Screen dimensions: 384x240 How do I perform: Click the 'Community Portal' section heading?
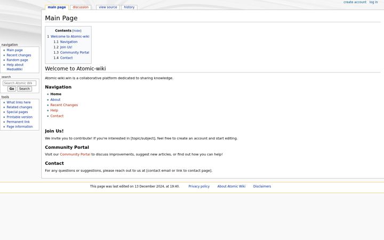(67, 147)
